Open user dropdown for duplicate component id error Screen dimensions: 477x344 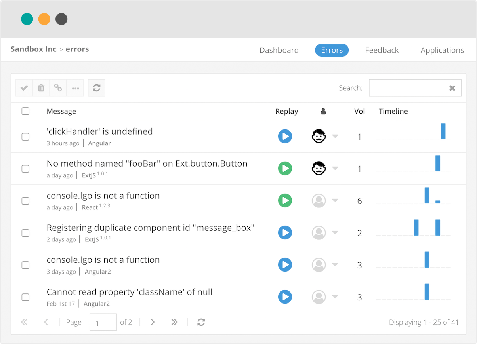pos(335,233)
